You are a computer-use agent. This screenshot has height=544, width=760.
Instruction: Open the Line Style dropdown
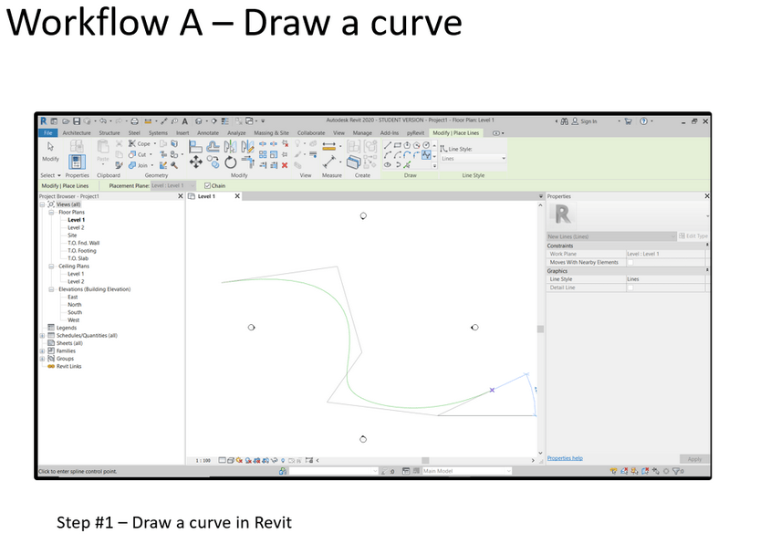[x=473, y=158]
